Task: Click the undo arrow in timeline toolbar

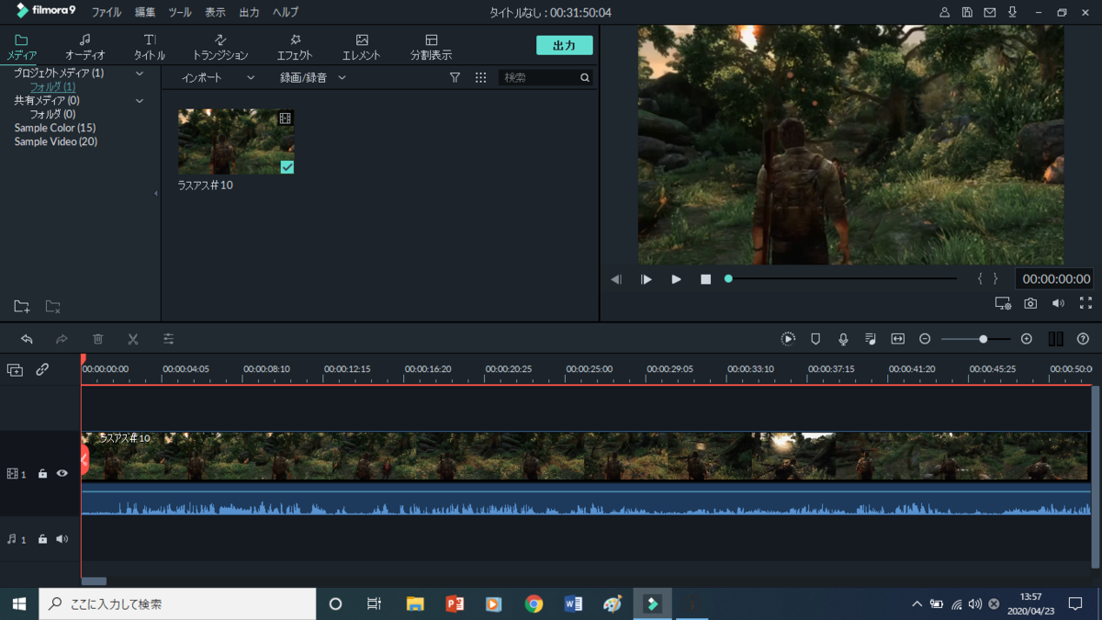Action: pyautogui.click(x=27, y=339)
